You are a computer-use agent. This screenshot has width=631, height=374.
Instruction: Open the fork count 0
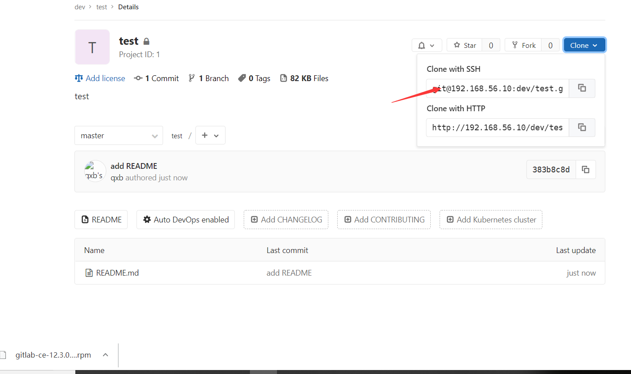coord(550,45)
